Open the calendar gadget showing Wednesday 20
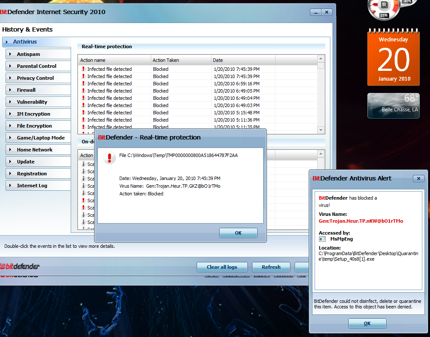430x337 pixels. point(393,57)
